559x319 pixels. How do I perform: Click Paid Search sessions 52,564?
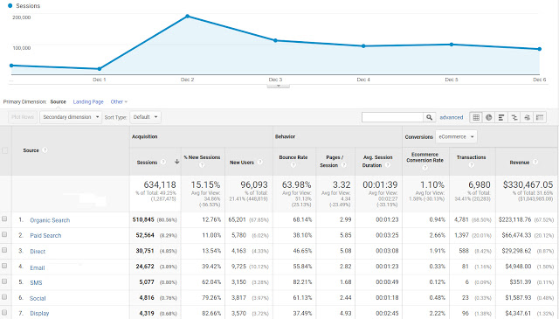coord(145,235)
